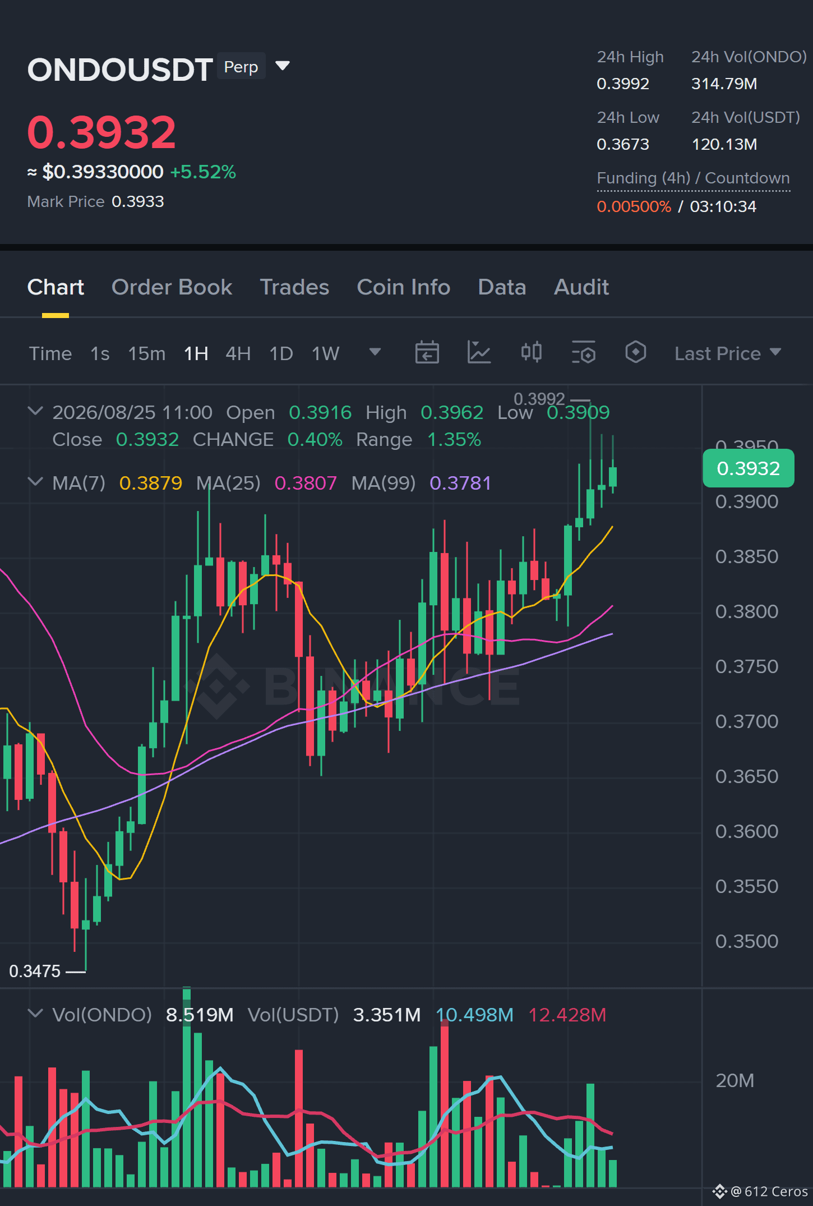The height and width of the screenshot is (1206, 813).
Task: Select the 1W interval
Action: coord(326,353)
